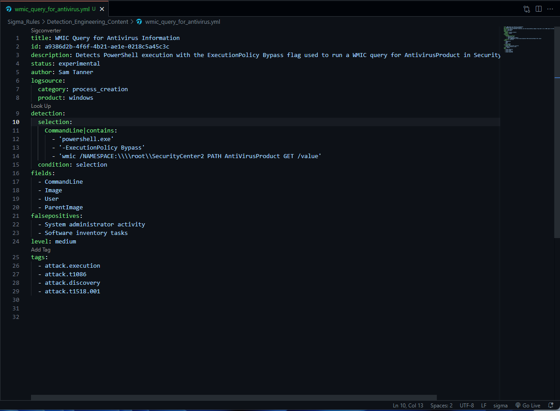The image size is (560, 411).
Task: Click the Sigma file icon in breadcrumb
Action: pyautogui.click(x=139, y=22)
